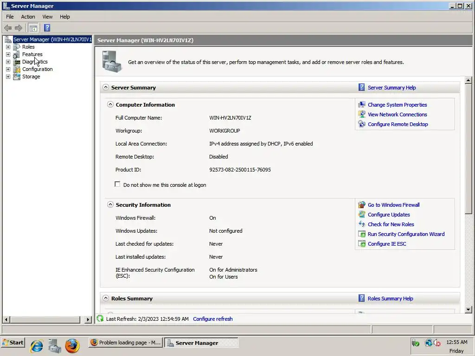Click the Change System Properties icon
Image resolution: width=475 pixels, height=356 pixels.
click(x=362, y=105)
